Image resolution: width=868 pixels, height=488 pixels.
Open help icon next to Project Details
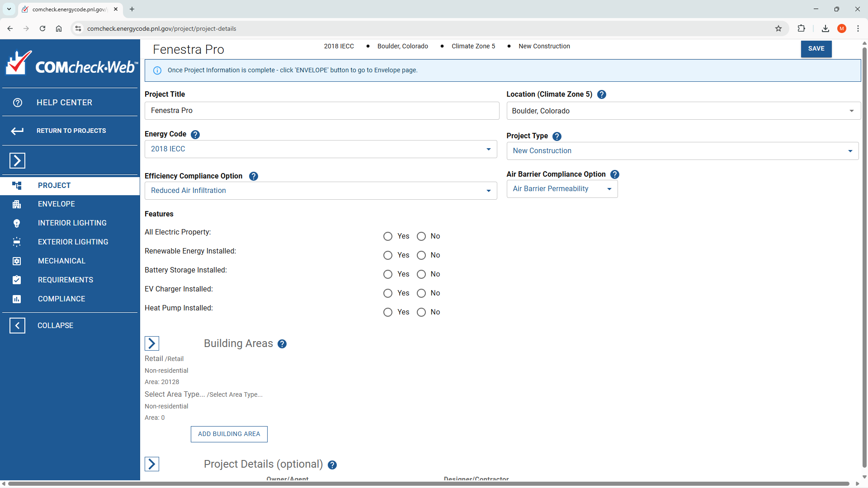point(332,465)
